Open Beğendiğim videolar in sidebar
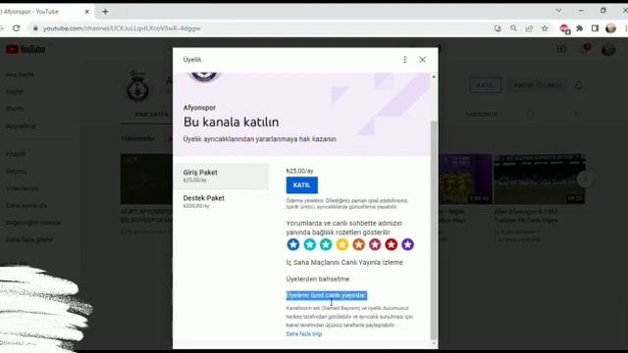 coord(33,223)
